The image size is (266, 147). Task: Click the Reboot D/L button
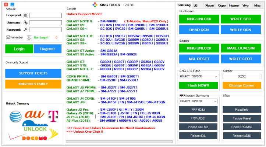pyautogui.click(x=198, y=136)
